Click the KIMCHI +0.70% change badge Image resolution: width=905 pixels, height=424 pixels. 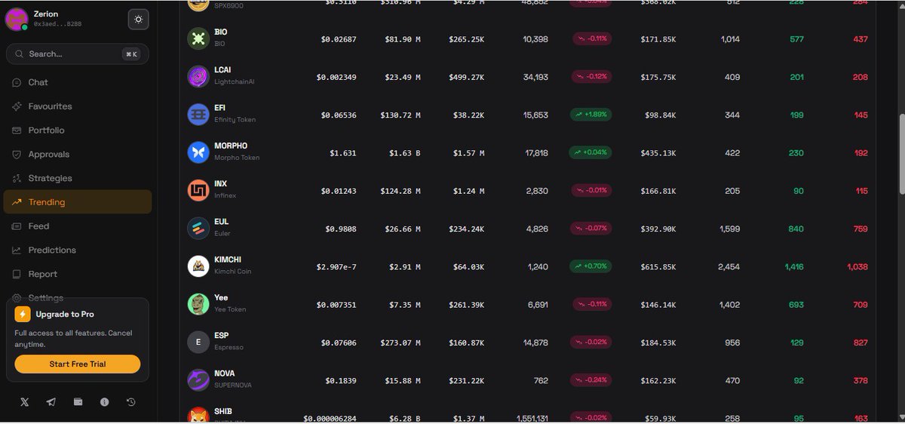590,266
